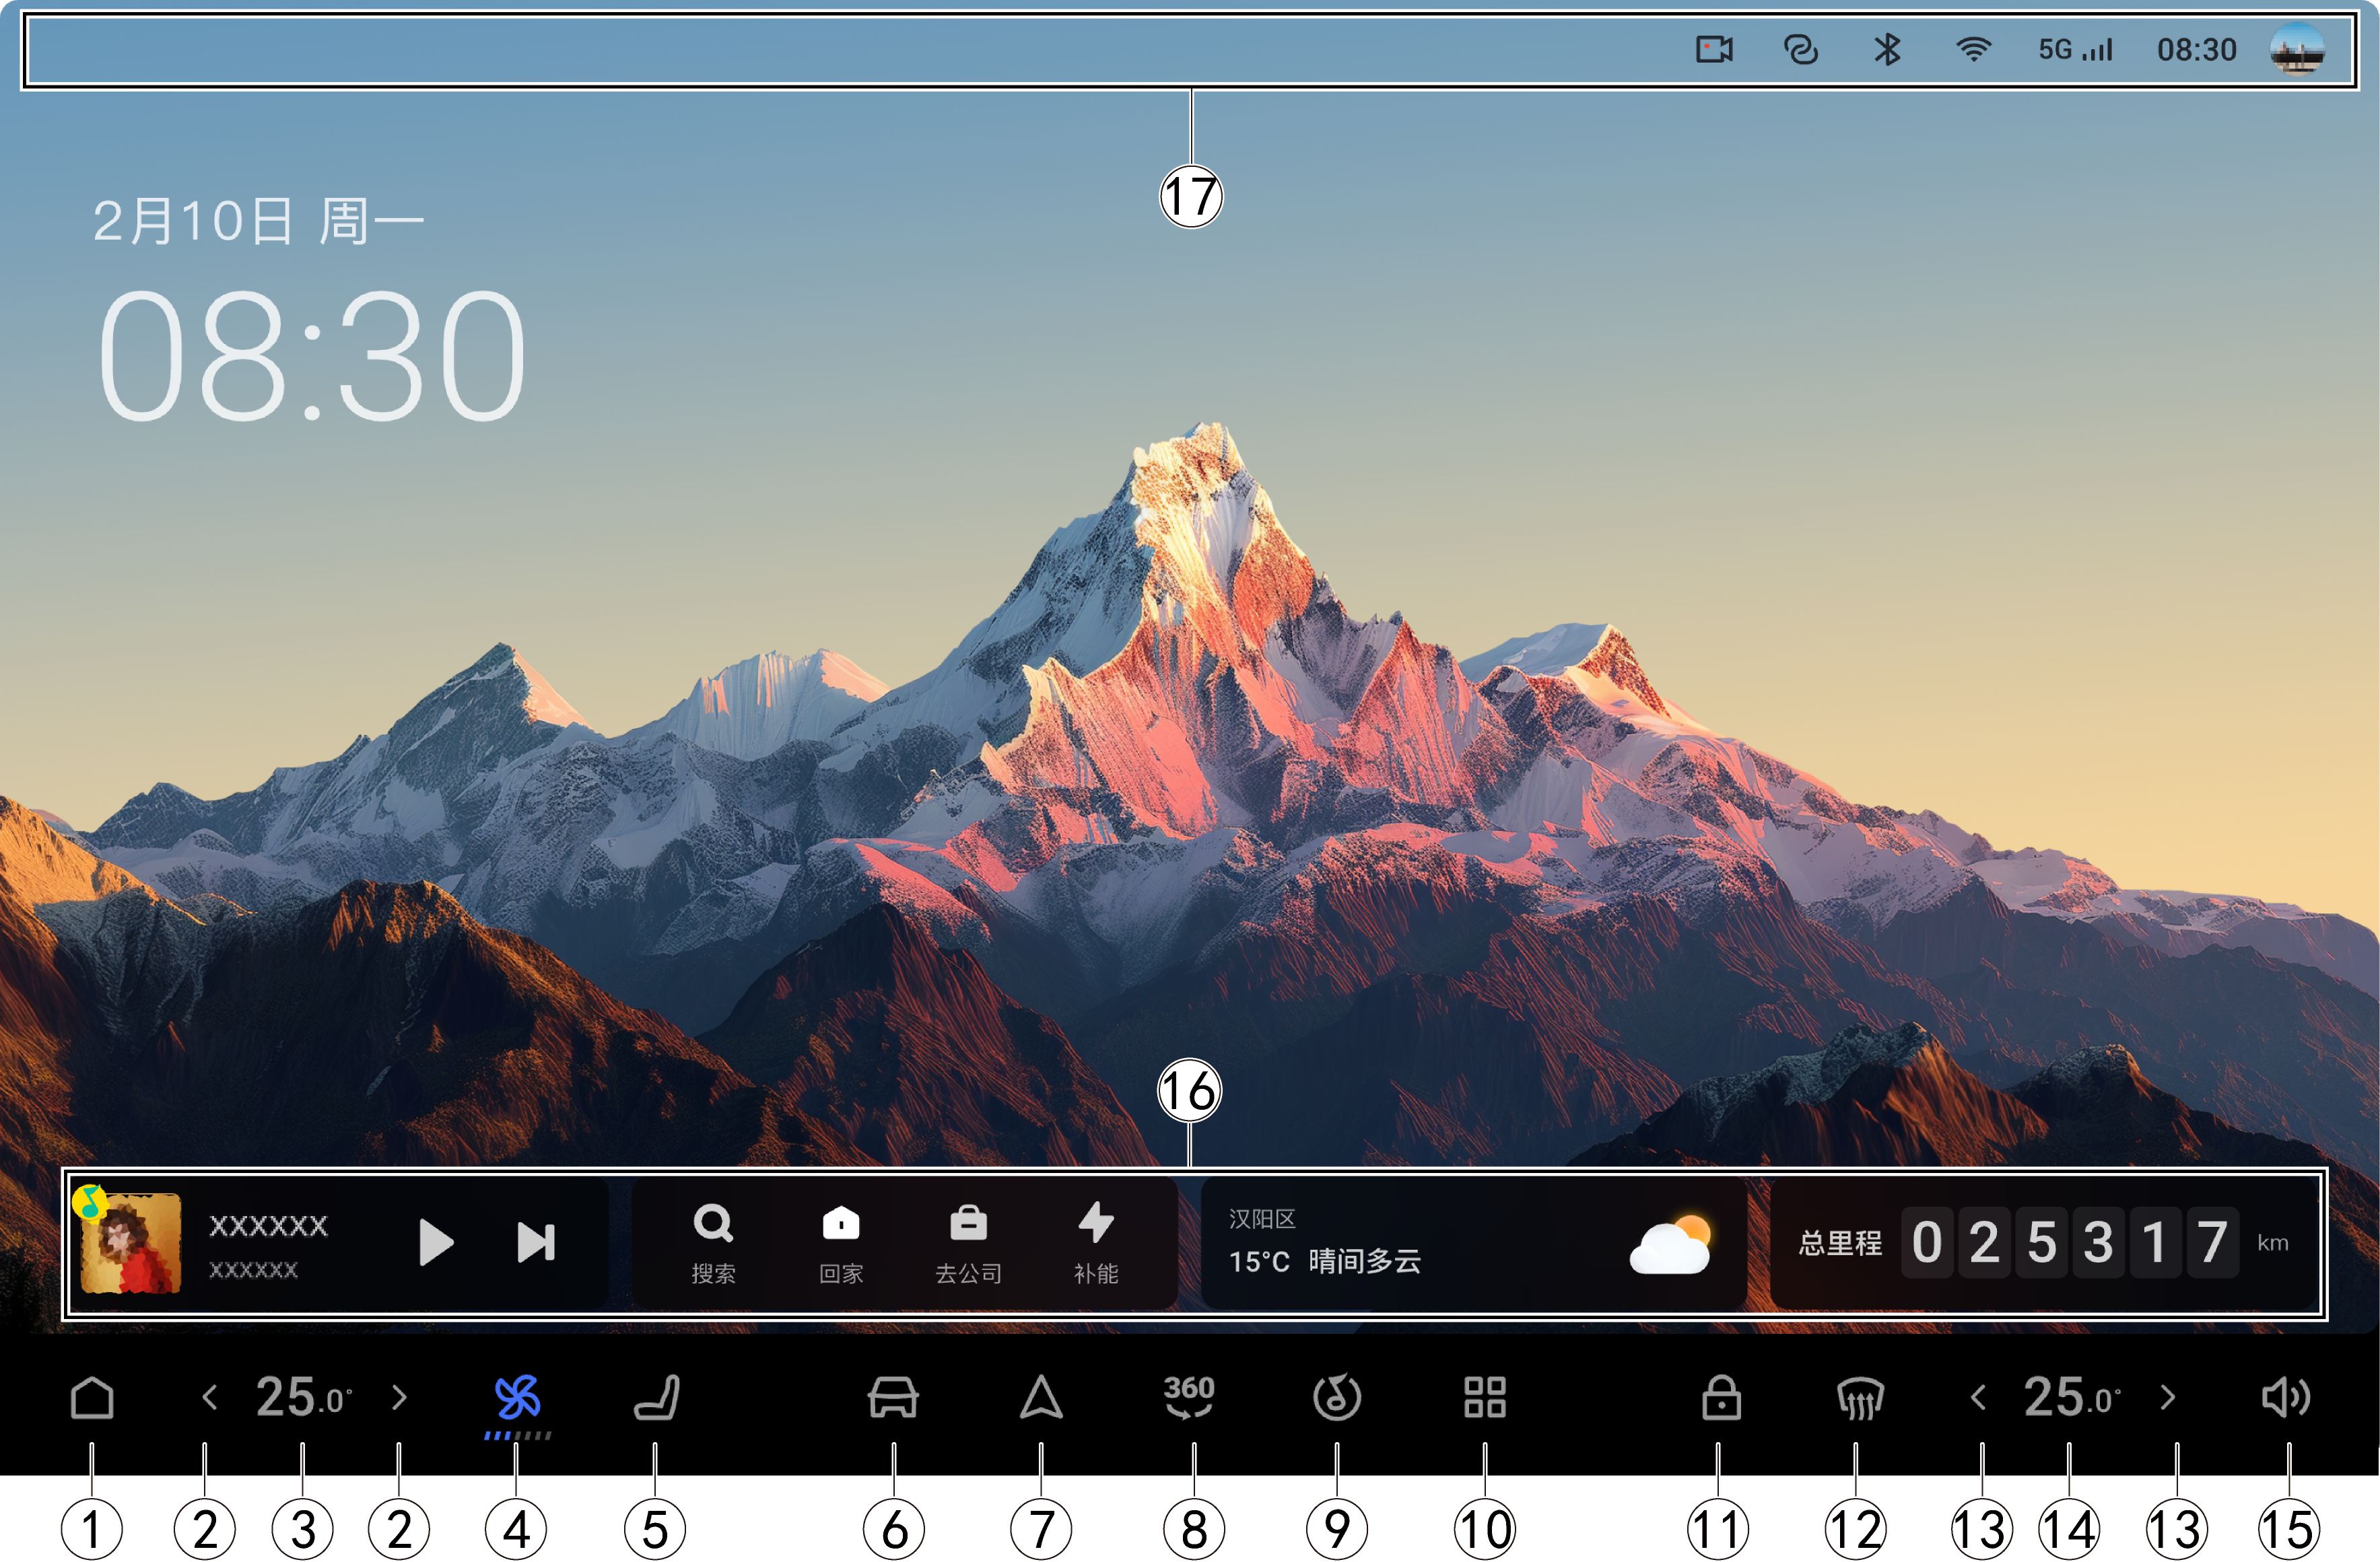Toggle the air conditioning fan icon
Screen dimensions: 2380x1562
click(x=517, y=1397)
